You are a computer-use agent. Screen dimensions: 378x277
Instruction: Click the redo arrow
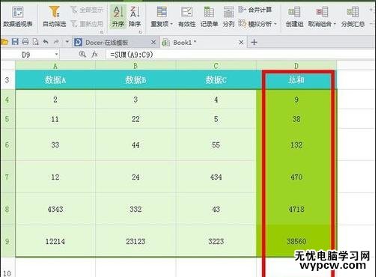pos(56,42)
